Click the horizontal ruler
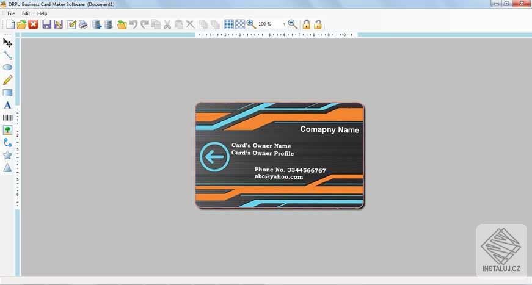 [x=277, y=35]
